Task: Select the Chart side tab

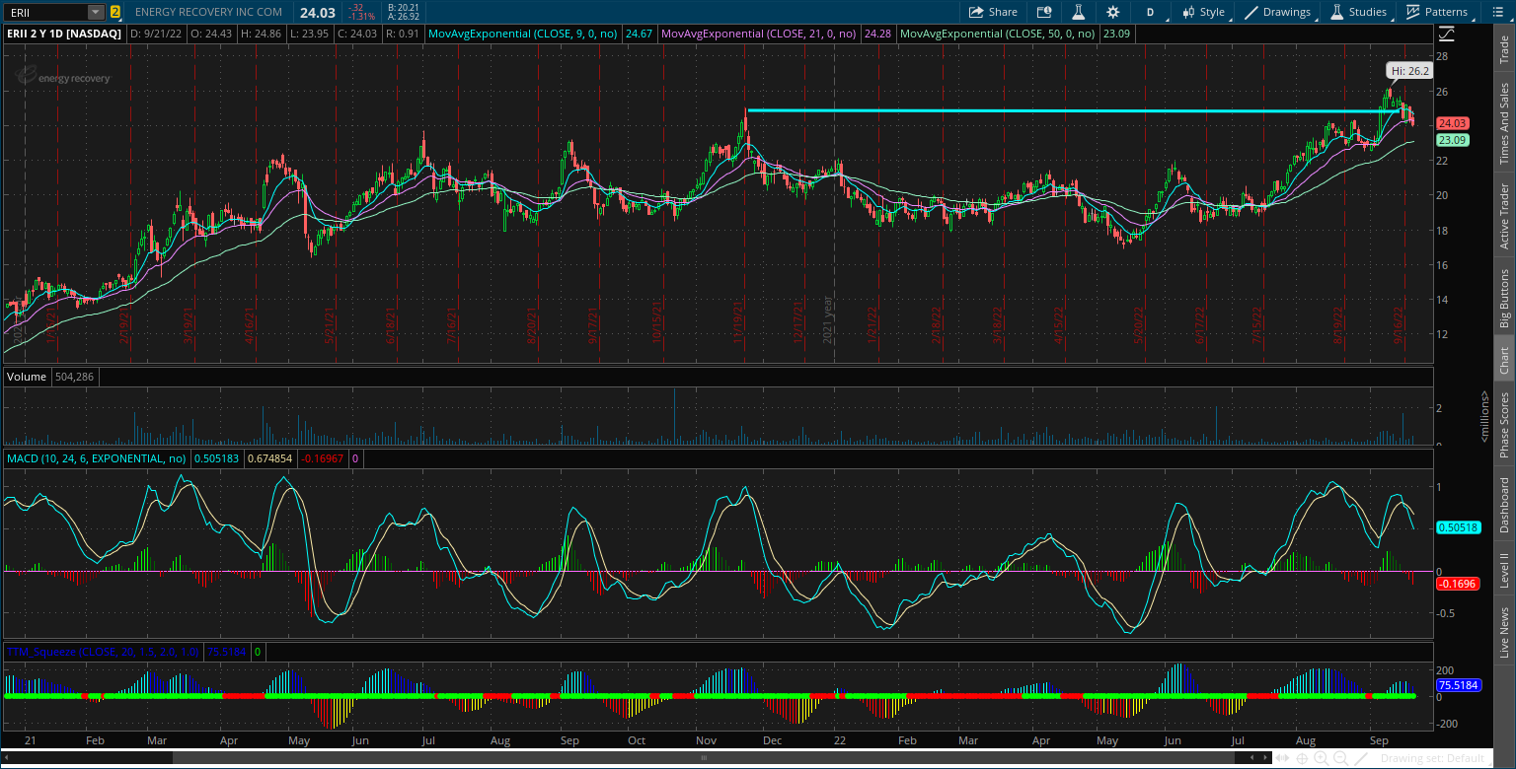Action: click(1504, 360)
